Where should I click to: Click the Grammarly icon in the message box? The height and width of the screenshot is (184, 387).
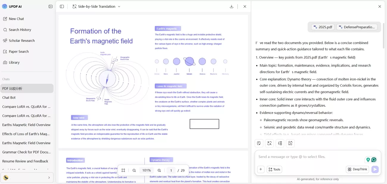click(x=374, y=159)
